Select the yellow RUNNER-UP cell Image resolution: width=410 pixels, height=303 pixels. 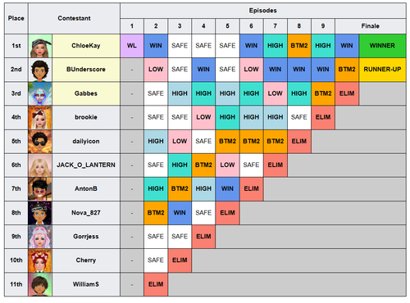click(382, 70)
